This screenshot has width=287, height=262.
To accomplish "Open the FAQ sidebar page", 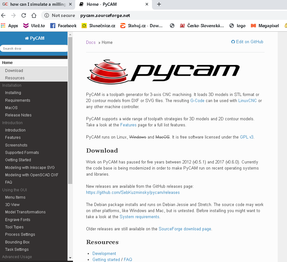I will [8, 182].
